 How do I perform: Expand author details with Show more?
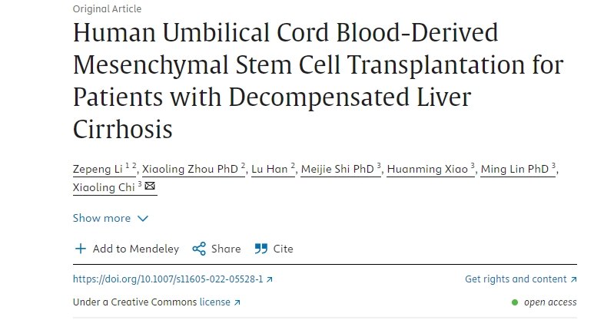pos(101,218)
